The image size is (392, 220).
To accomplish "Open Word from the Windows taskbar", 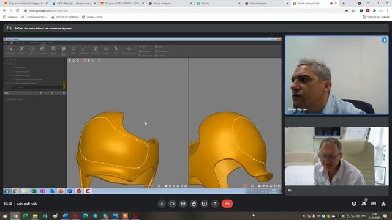I will pyautogui.click(x=66, y=216).
